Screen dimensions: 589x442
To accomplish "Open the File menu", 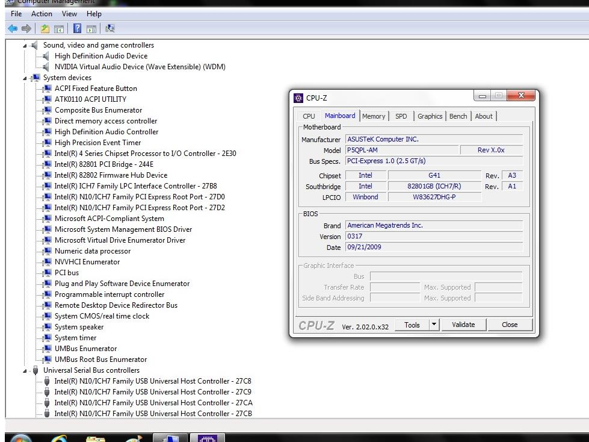I will tap(16, 14).
